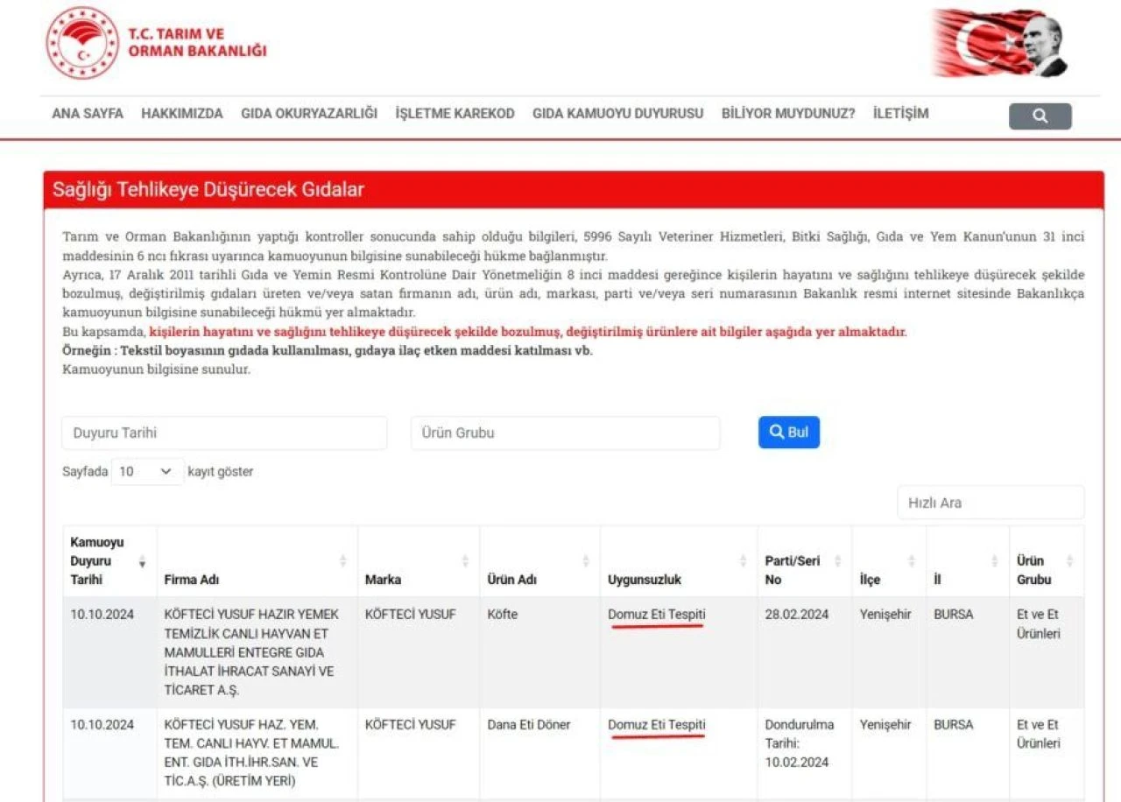Go to GIDA KAMUOYU DUYURUSU menu
This screenshot has width=1121, height=802.
coord(617,114)
